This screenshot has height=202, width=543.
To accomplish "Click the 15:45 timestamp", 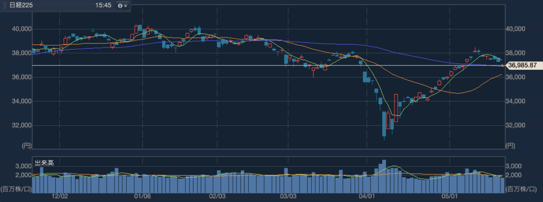I will pyautogui.click(x=103, y=6).
